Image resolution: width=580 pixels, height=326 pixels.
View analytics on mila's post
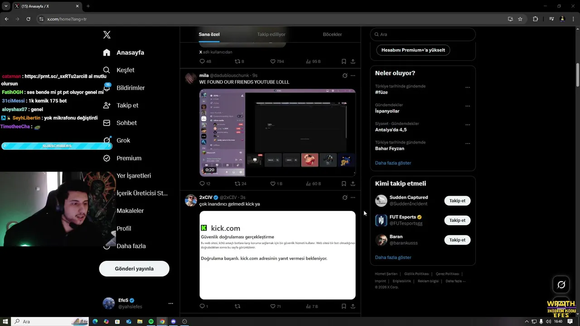tap(313, 184)
